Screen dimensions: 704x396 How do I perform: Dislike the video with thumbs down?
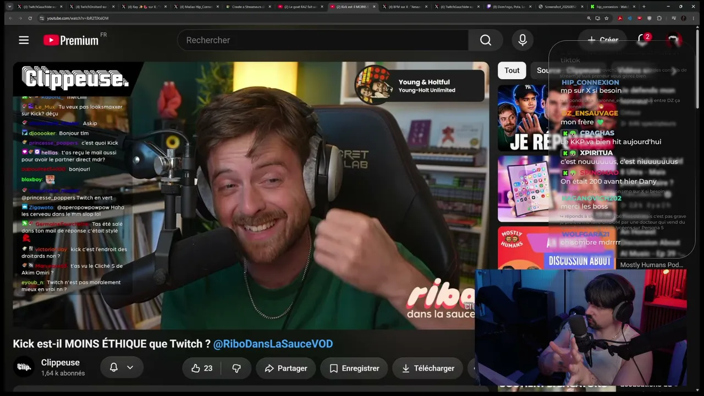click(x=237, y=369)
